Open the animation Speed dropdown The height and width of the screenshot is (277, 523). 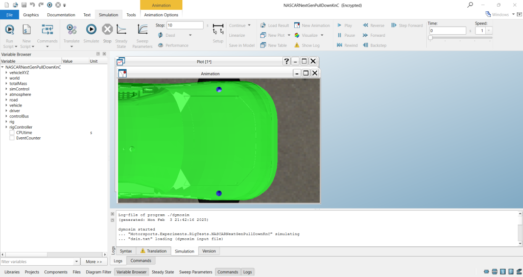point(489,31)
